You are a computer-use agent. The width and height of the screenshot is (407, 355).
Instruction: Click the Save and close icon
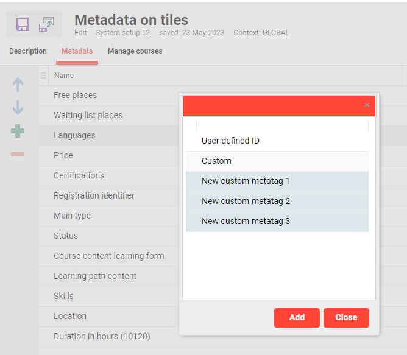[46, 24]
